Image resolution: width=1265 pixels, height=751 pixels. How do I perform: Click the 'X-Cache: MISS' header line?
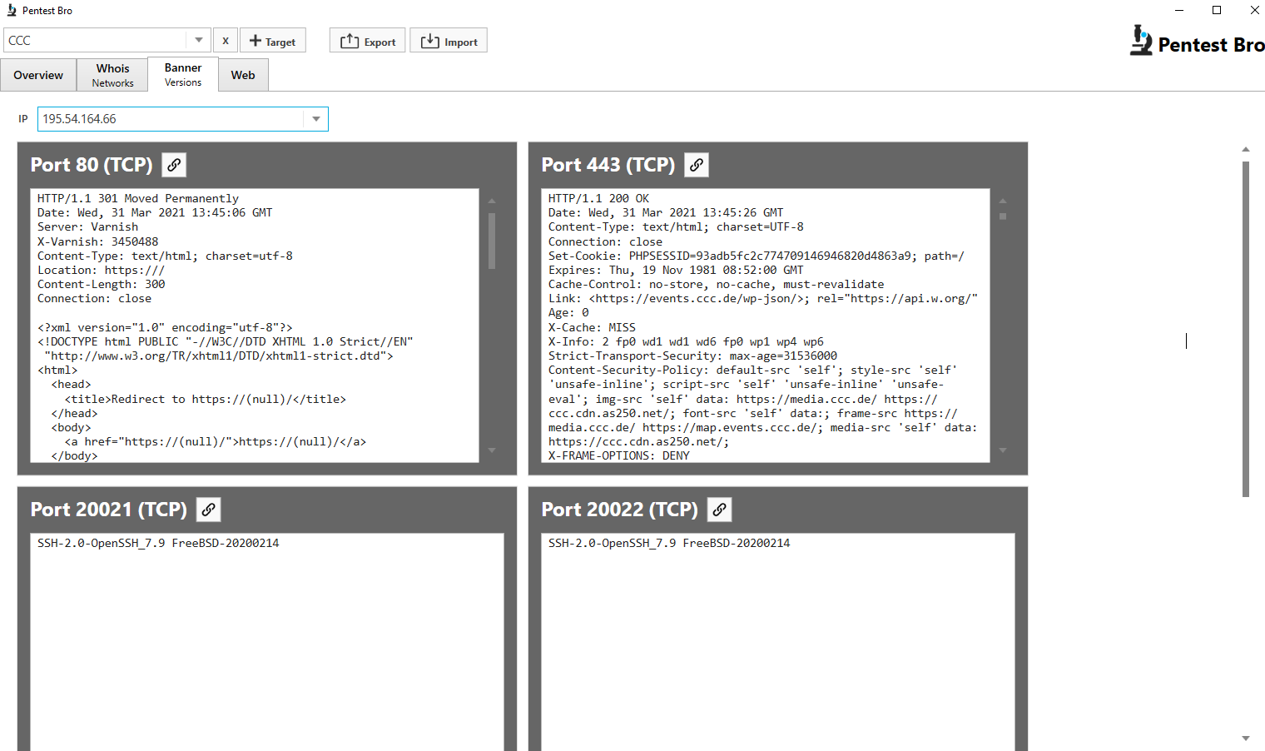pos(592,327)
